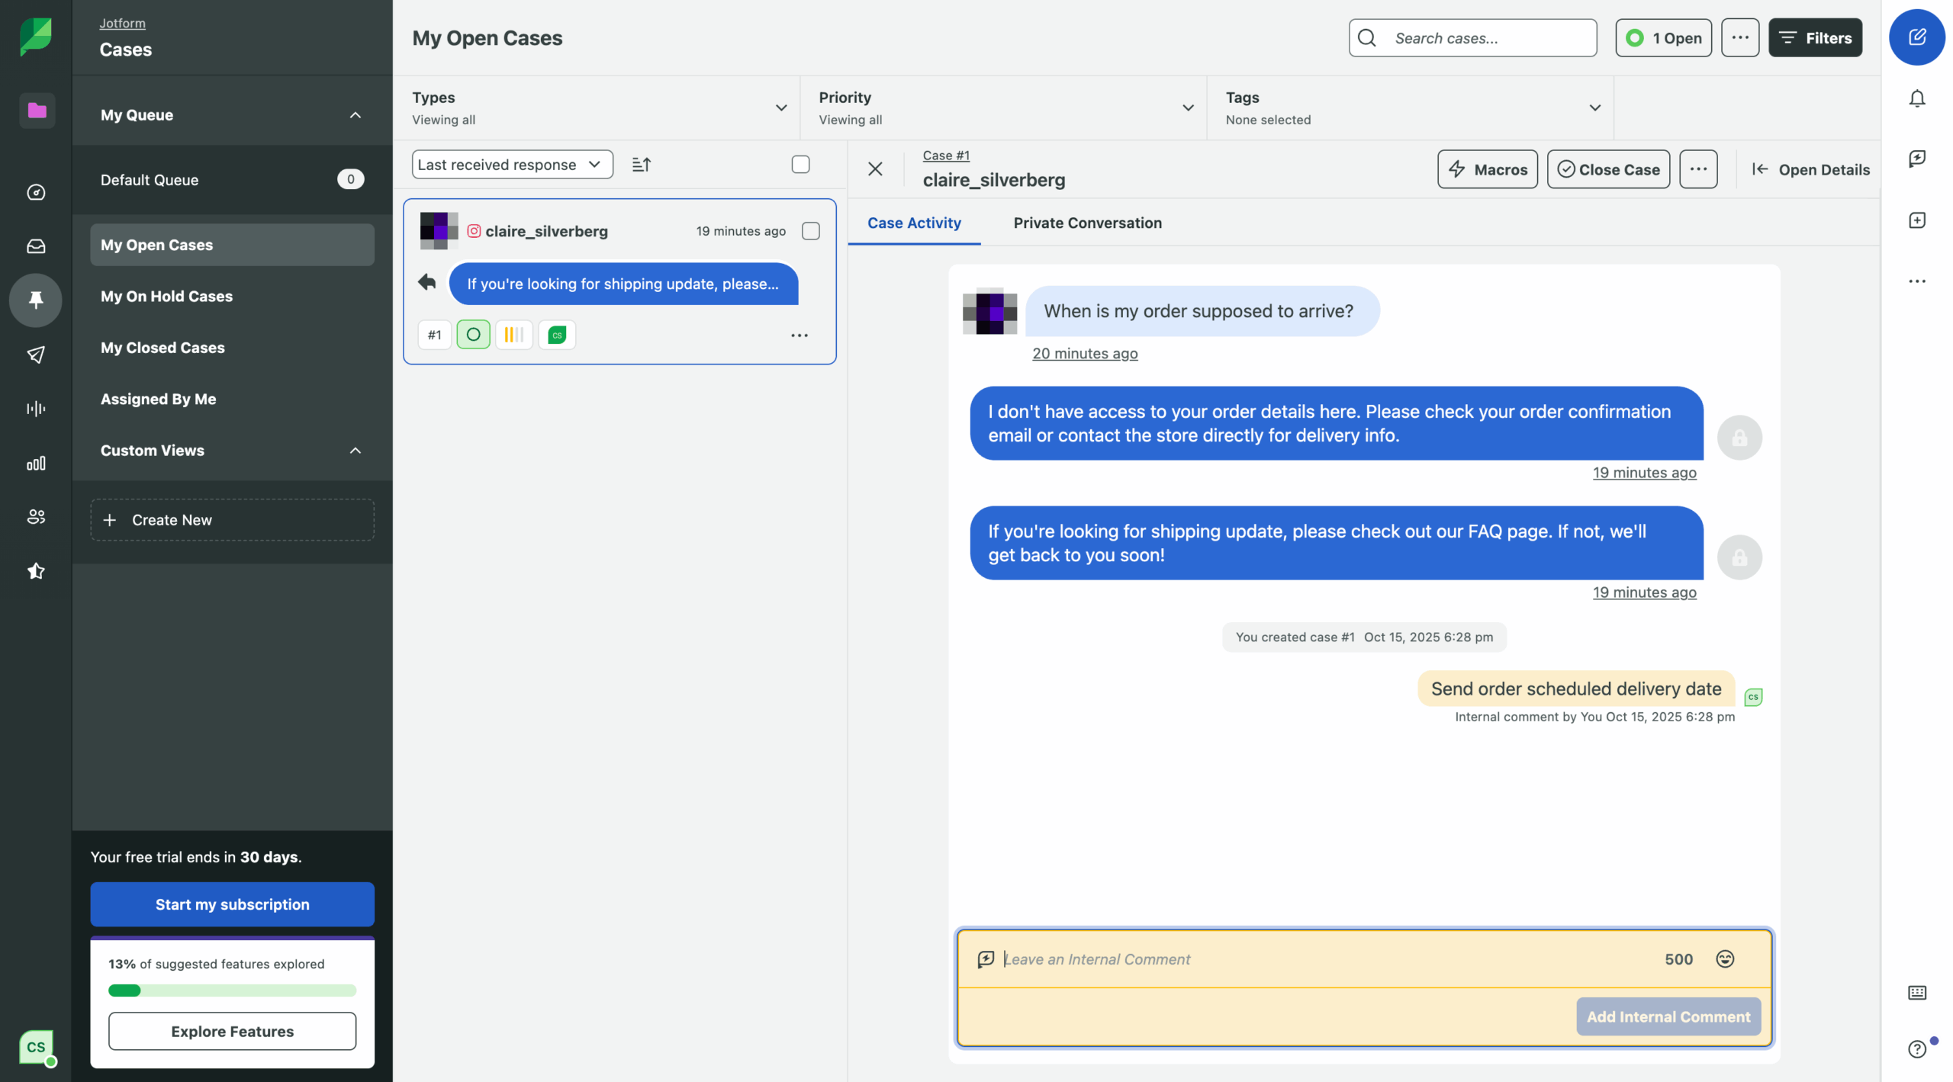The height and width of the screenshot is (1082, 1953).
Task: Switch to the Private Conversation tab
Action: pos(1087,223)
